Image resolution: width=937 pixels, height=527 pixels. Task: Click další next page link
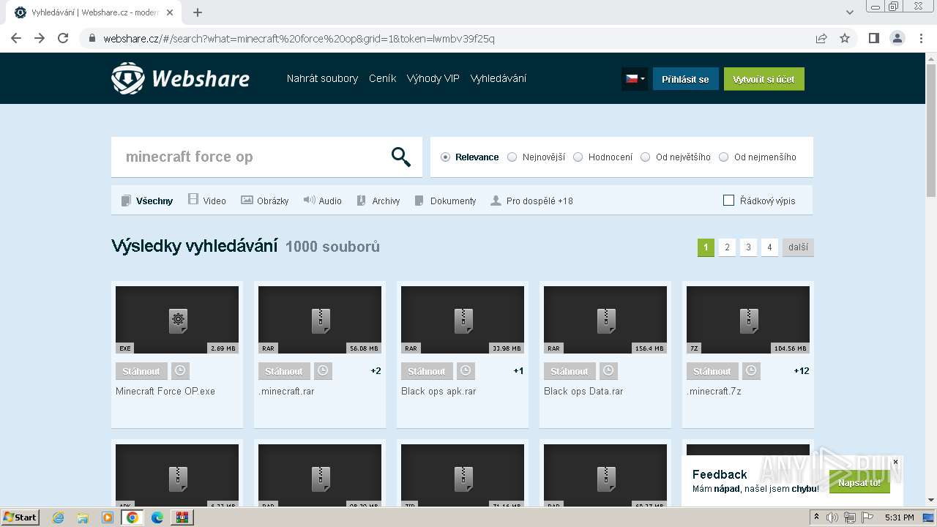pos(798,247)
